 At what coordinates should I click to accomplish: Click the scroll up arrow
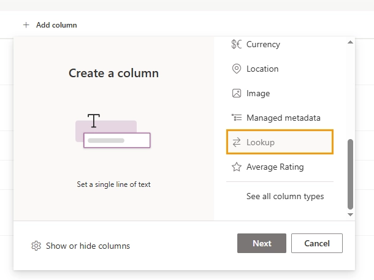click(350, 42)
